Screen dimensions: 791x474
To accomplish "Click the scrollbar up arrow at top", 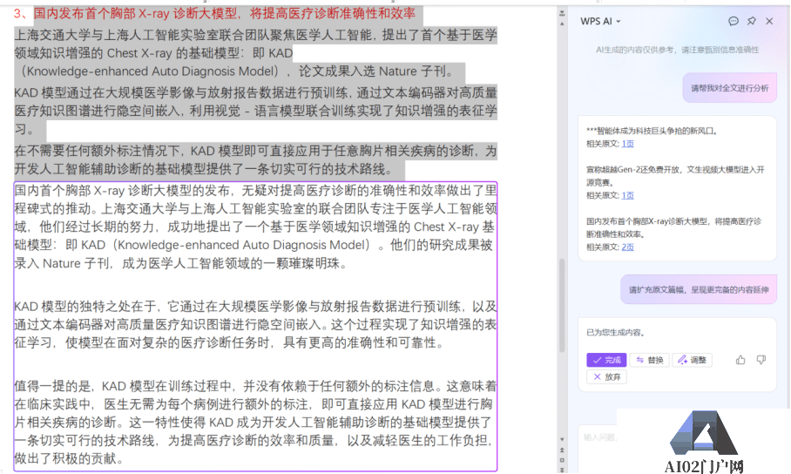I will tap(562, 22).
